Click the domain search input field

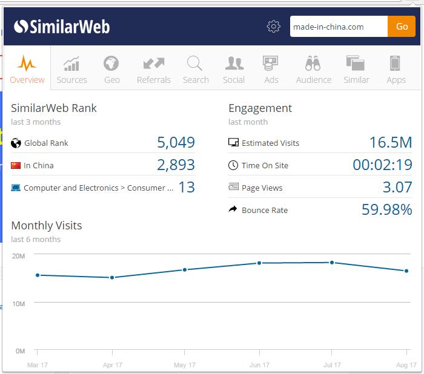pyautogui.click(x=338, y=27)
